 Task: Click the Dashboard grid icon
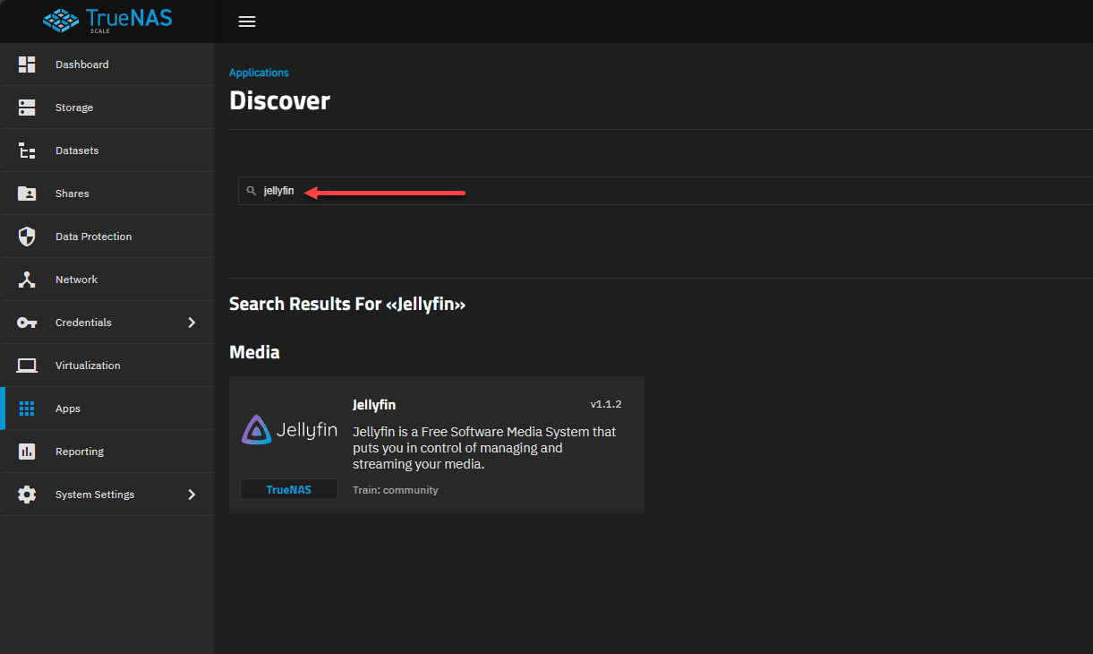(x=27, y=65)
